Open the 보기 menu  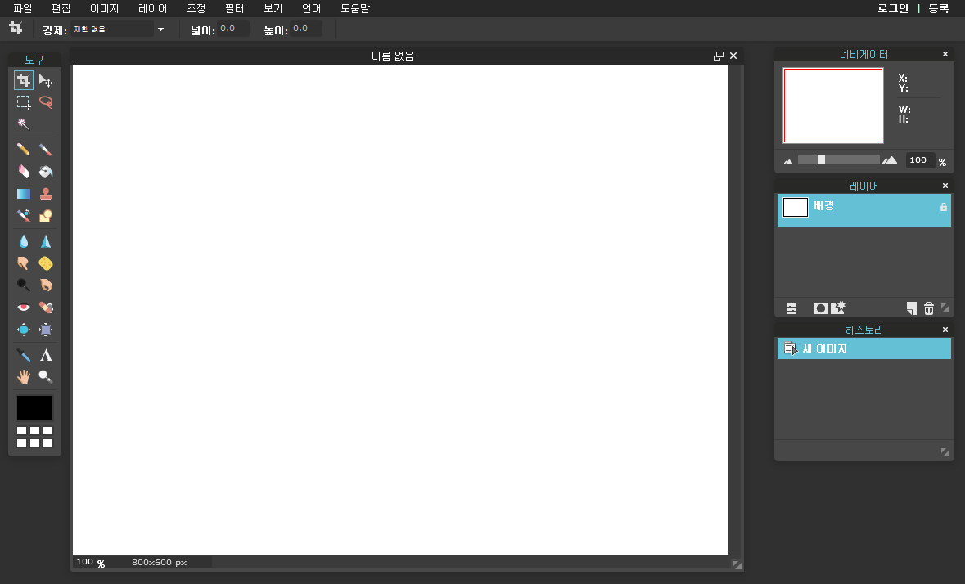click(x=273, y=9)
